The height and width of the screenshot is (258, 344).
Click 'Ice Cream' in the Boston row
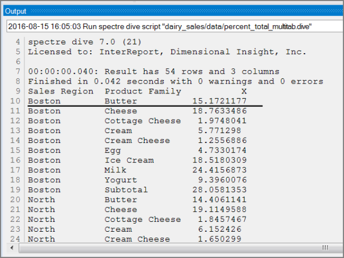click(x=129, y=161)
